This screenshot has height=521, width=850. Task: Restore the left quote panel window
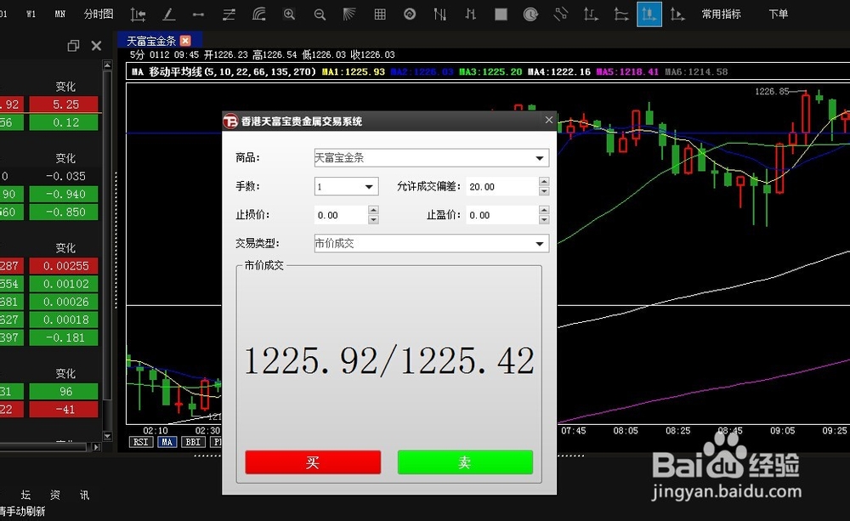(x=73, y=46)
